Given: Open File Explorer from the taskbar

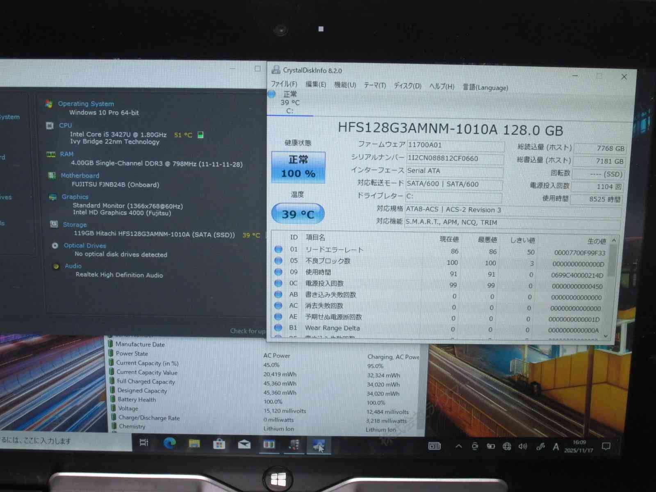Looking at the screenshot, I should (x=194, y=443).
